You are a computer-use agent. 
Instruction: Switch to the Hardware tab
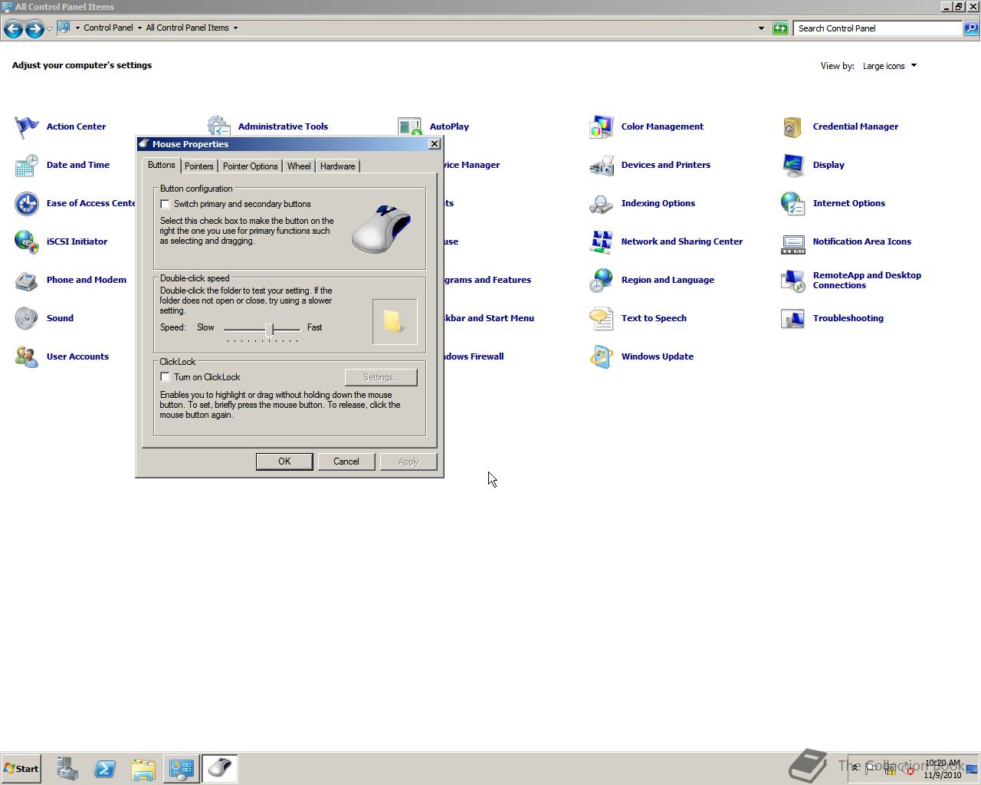(338, 166)
